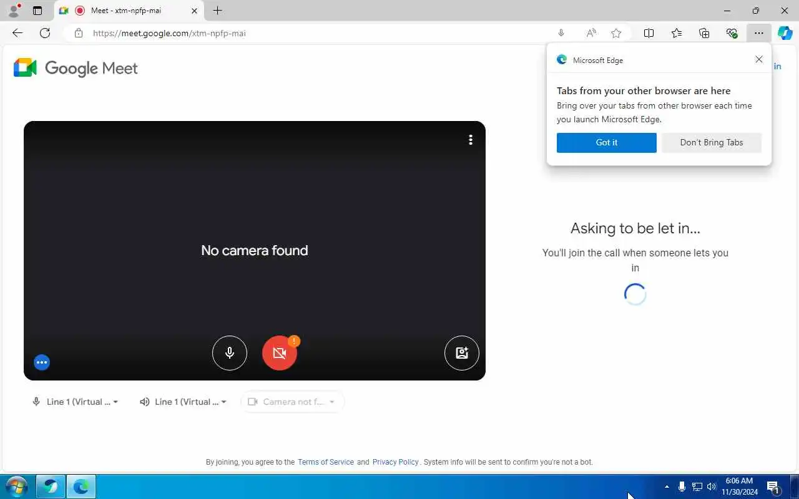Viewport: 799px width, 499px height.
Task: Activate Read aloud icon in address bar
Action: (591, 33)
